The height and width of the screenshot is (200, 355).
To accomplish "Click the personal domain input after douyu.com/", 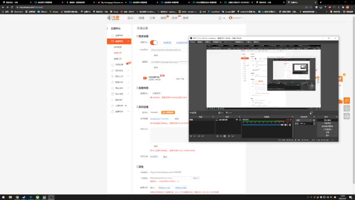I will pyautogui.click(x=181, y=178).
